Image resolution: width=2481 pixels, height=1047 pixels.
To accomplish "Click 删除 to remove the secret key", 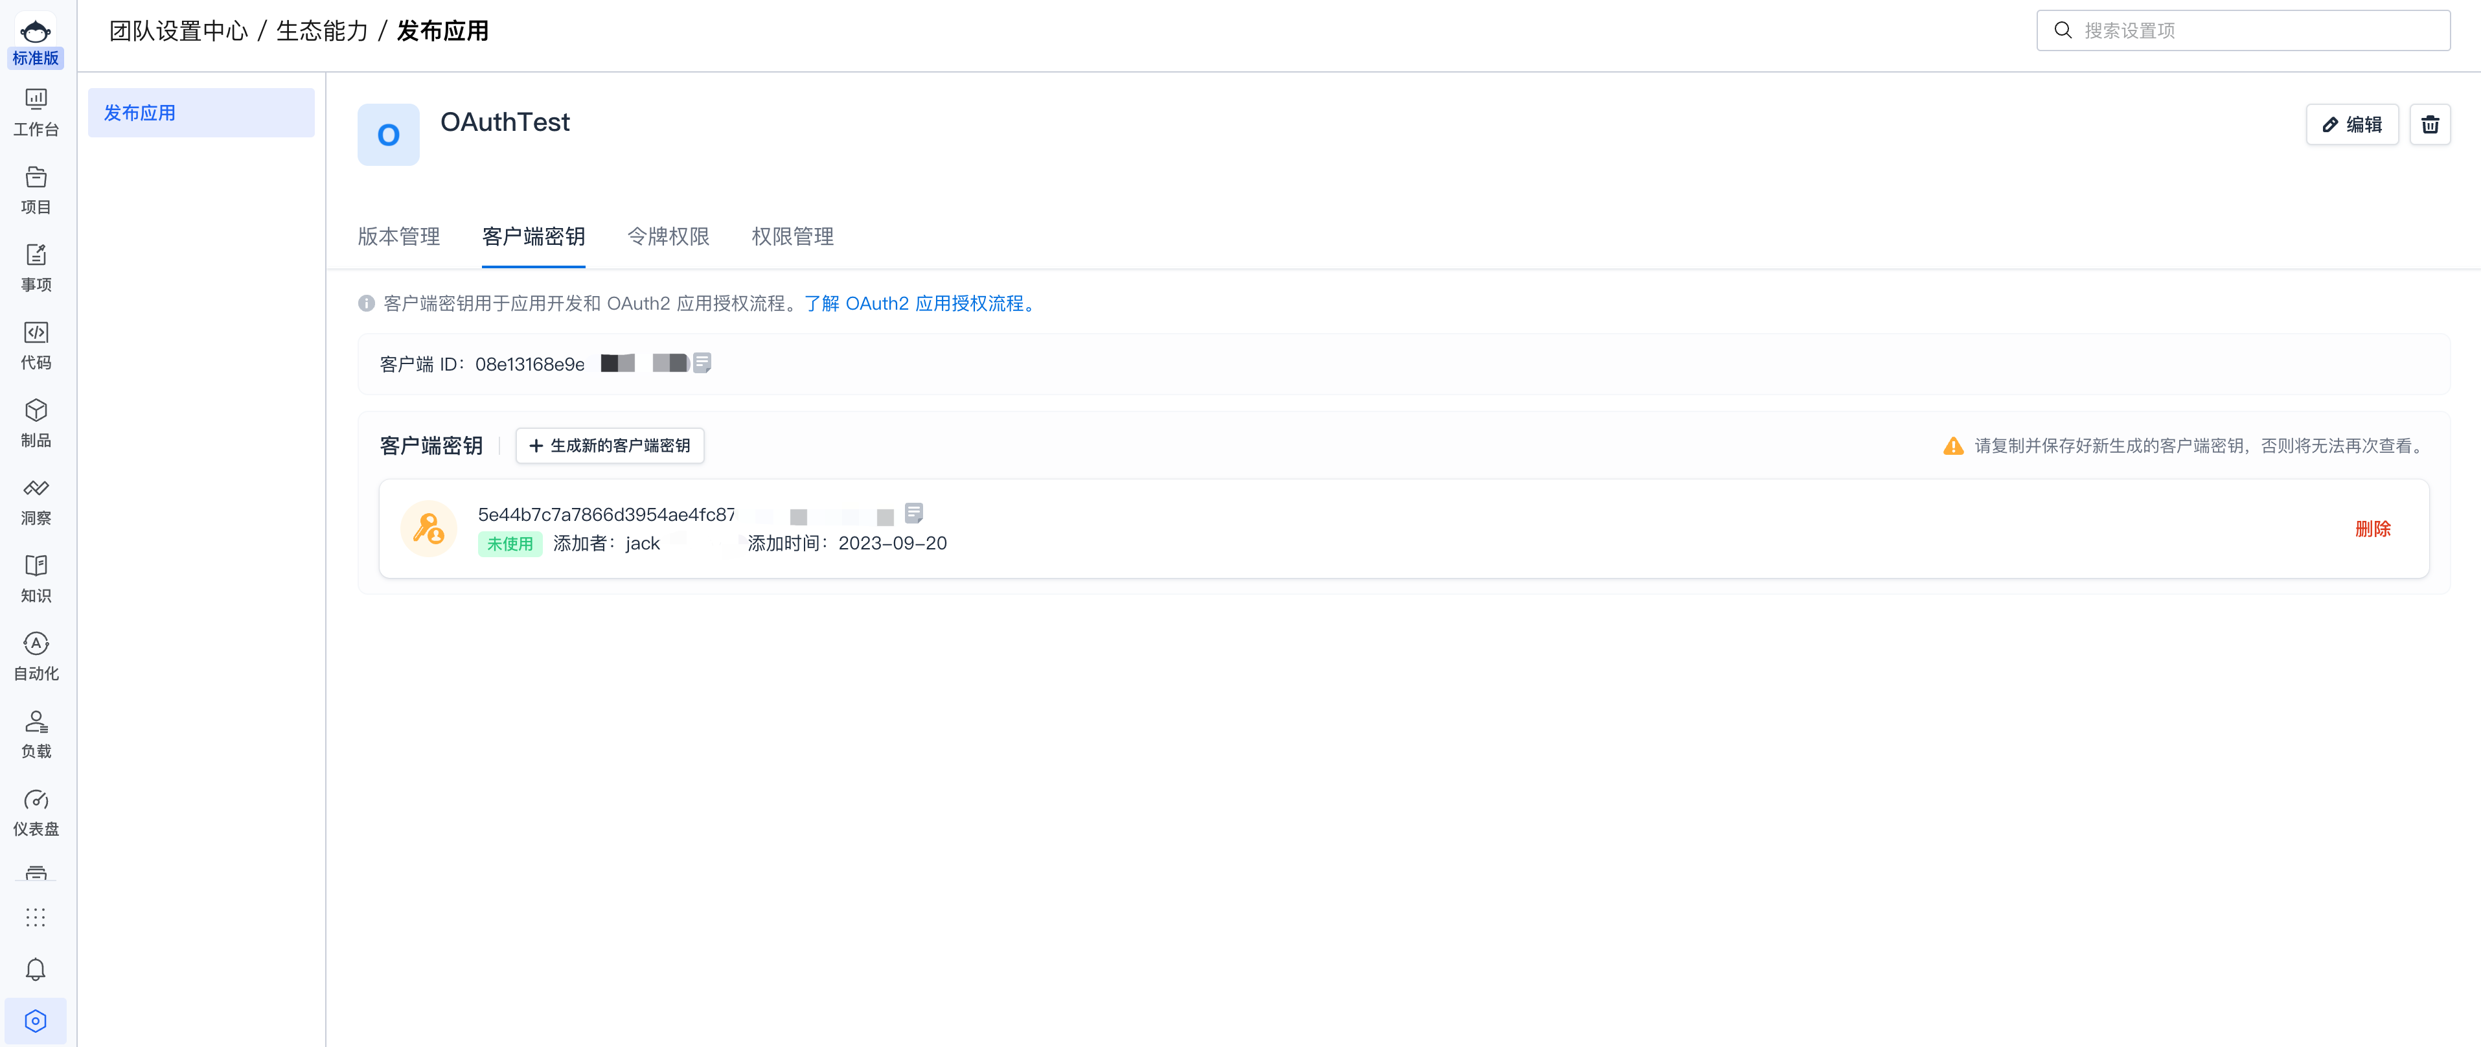I will tap(2372, 528).
